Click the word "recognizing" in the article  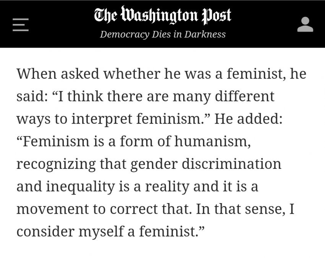pyautogui.click(x=56, y=164)
